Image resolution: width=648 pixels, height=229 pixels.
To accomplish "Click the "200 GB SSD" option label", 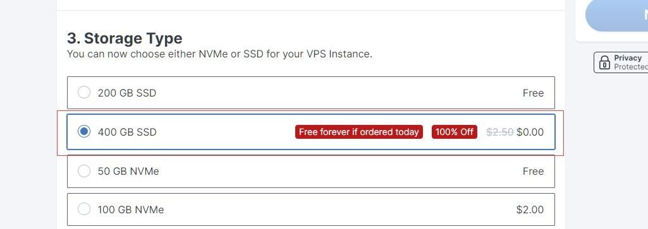I will click(x=127, y=93).
